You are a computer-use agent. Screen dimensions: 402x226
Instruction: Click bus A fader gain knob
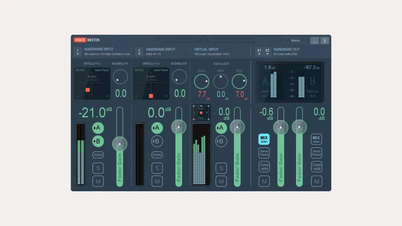[x=281, y=127]
